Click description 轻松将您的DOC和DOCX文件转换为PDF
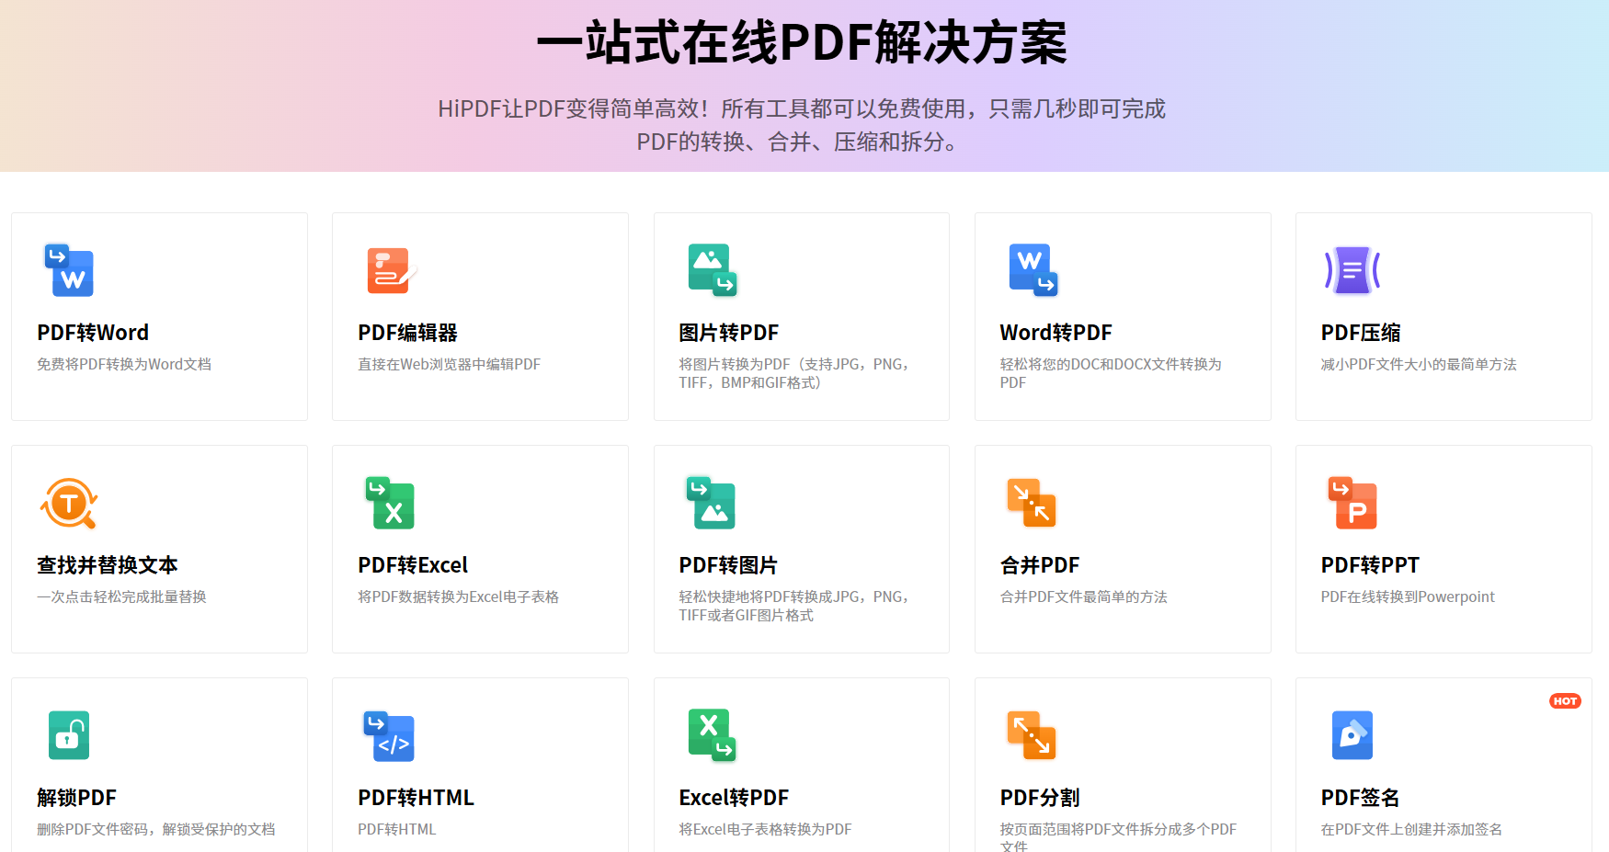 tap(1111, 374)
